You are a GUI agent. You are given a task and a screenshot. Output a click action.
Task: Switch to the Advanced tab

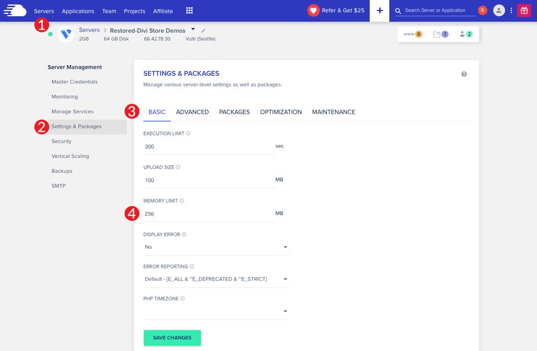(192, 112)
